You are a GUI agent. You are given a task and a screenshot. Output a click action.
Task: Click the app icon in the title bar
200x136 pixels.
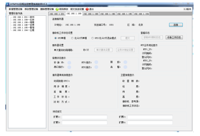point(8,4)
